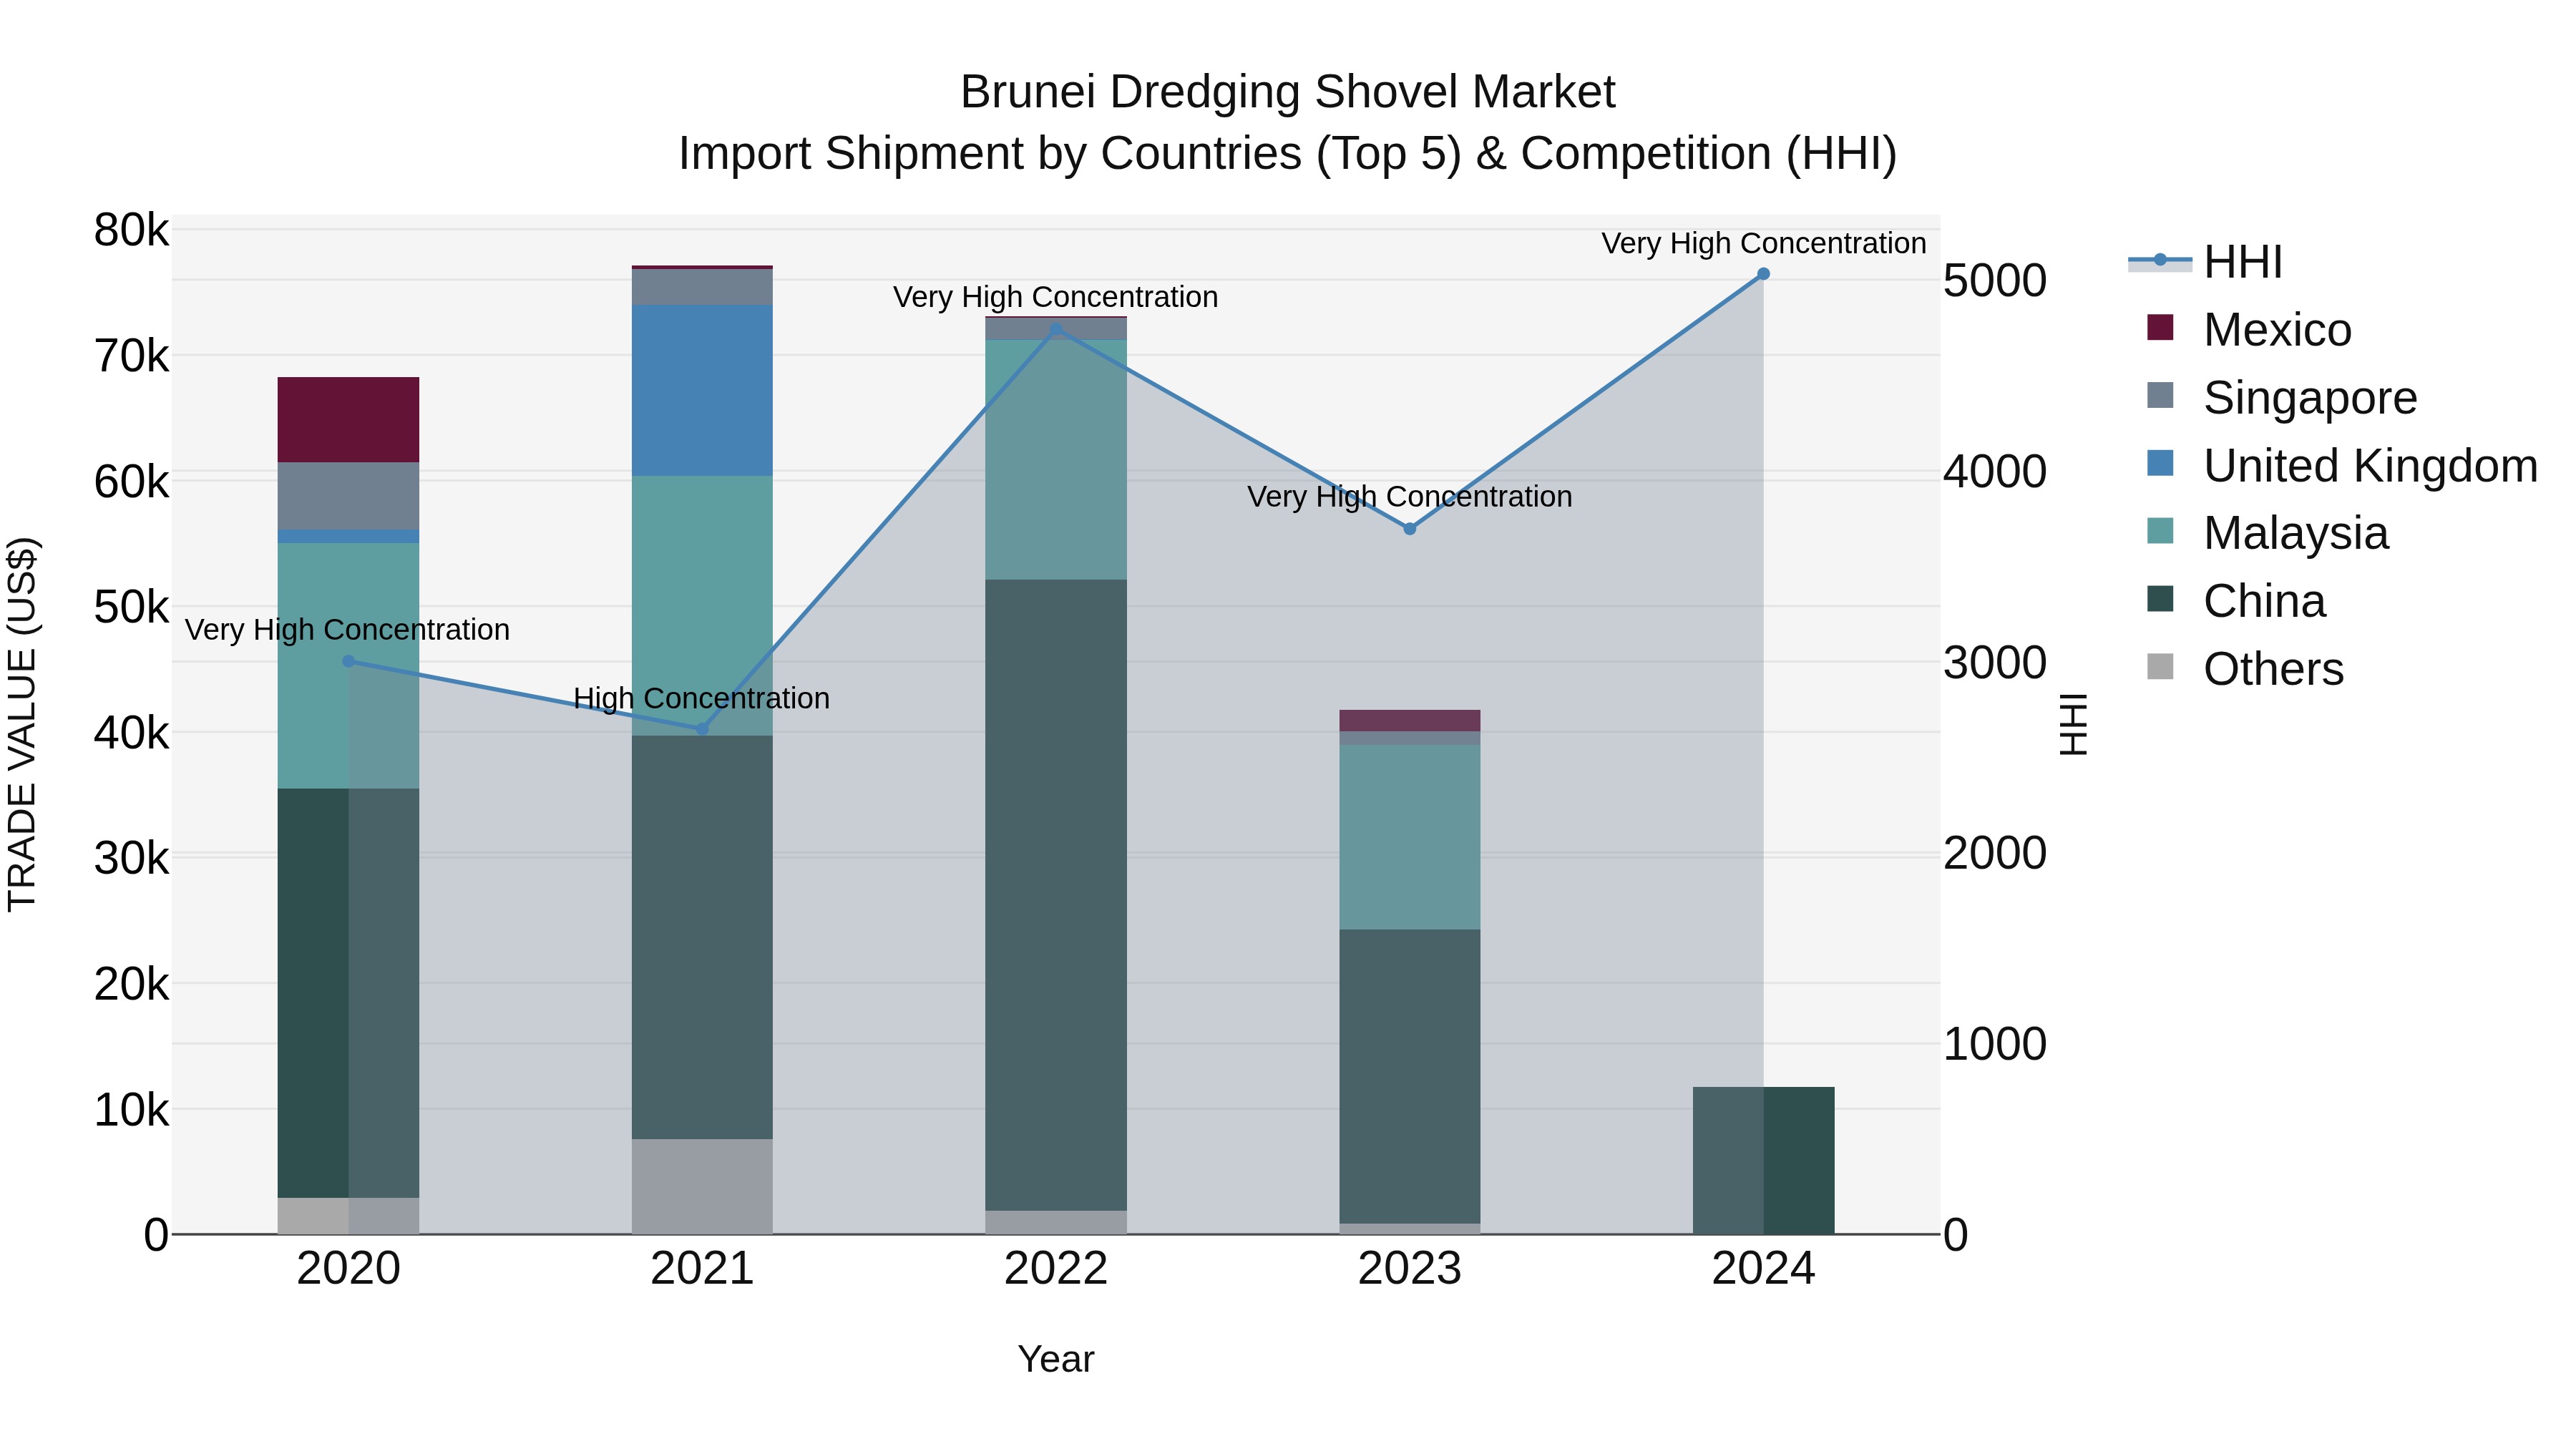Image resolution: width=2576 pixels, height=1449 pixels.
Task: Click the Malaysia segment of 2022 bar
Action: point(1056,460)
